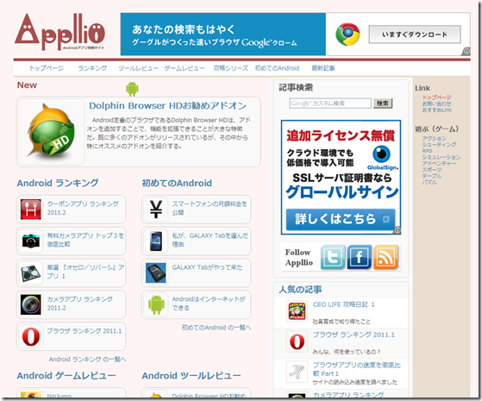Open ブラウザ ランキング 2011.1 in 人気の記事
Image resolution: width=482 pixels, height=401 pixels.
[354, 335]
